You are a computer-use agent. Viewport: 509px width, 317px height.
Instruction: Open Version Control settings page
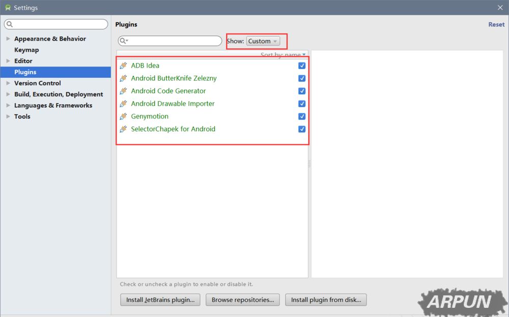(x=37, y=83)
